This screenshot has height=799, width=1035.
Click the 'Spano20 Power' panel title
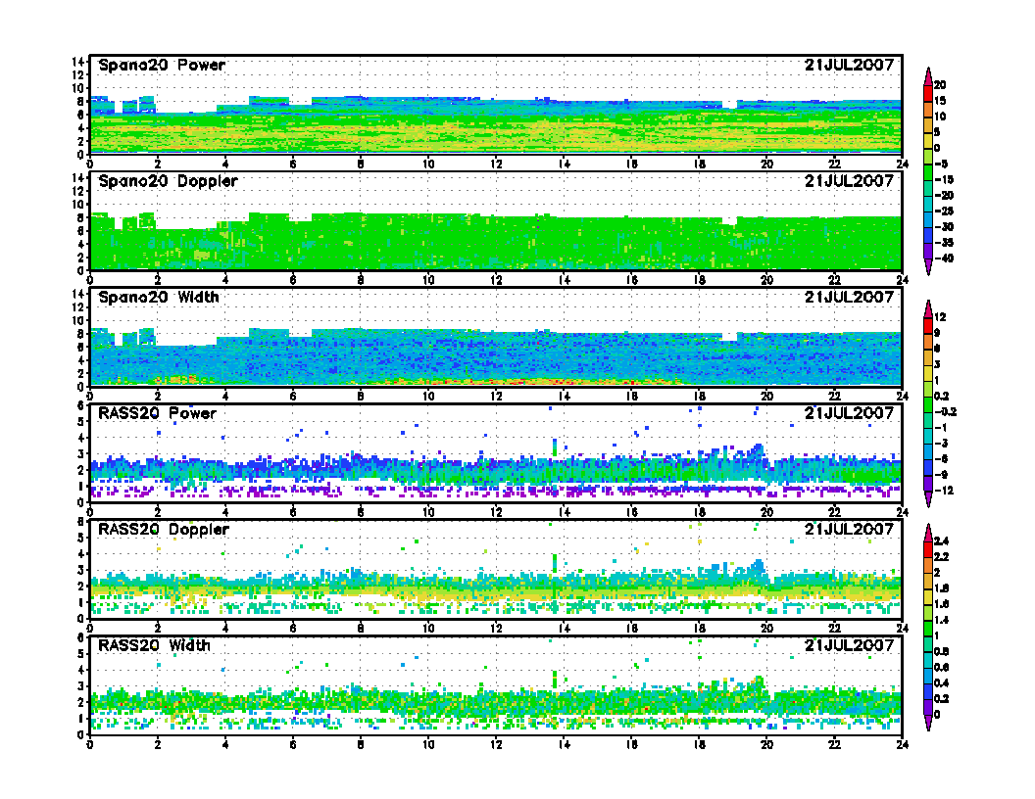(x=162, y=66)
